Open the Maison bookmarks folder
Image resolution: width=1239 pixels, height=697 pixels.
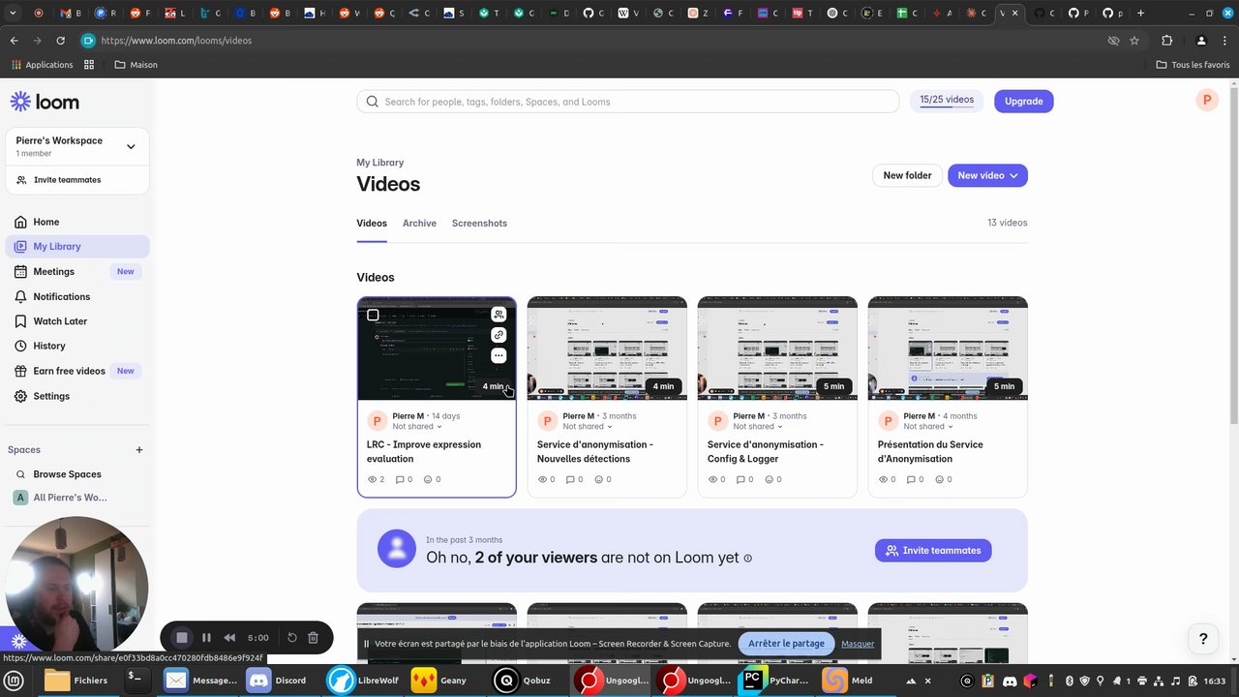pyautogui.click(x=136, y=65)
